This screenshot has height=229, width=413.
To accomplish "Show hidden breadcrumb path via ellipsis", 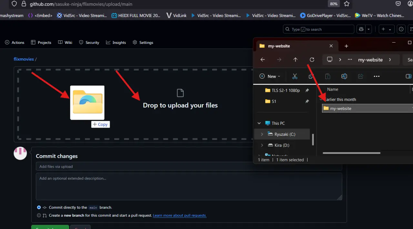I will tap(350, 60).
